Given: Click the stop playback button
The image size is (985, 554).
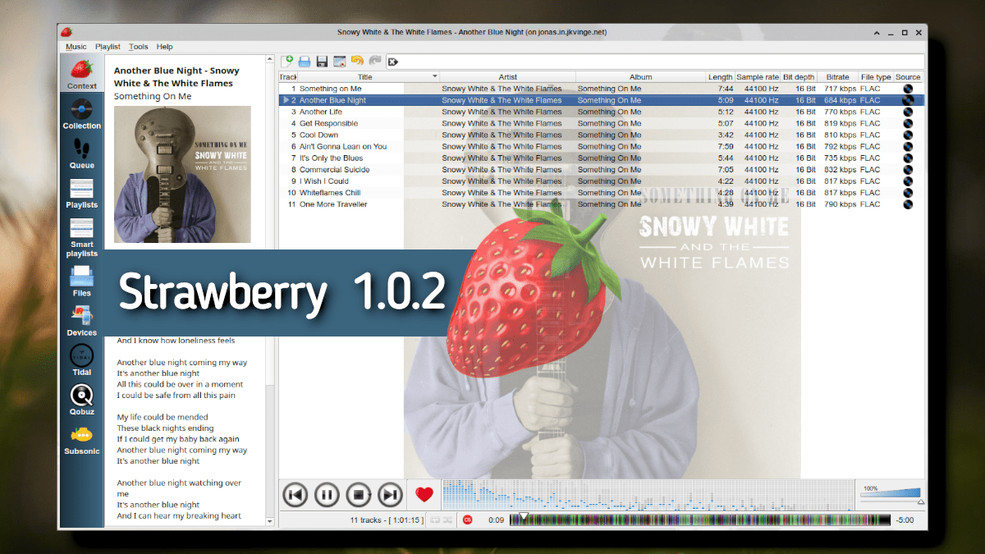Looking at the screenshot, I should (359, 494).
